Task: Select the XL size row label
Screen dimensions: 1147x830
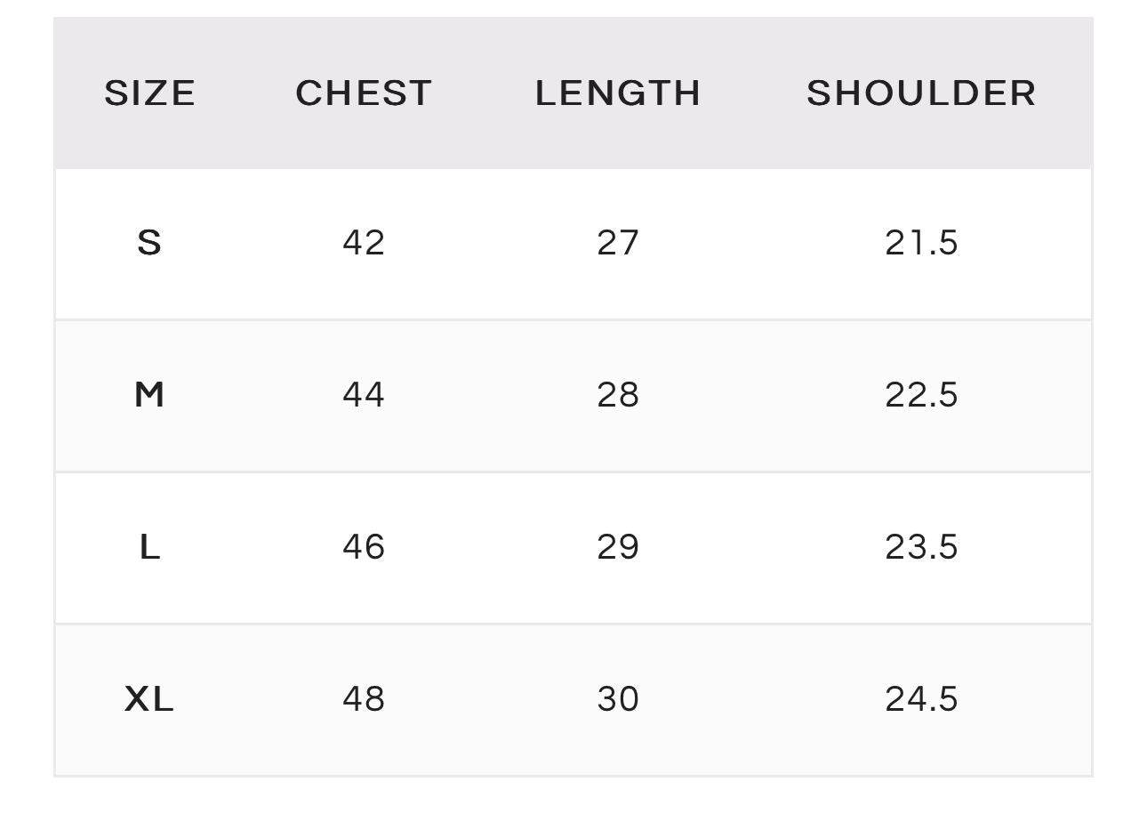Action: coord(149,699)
